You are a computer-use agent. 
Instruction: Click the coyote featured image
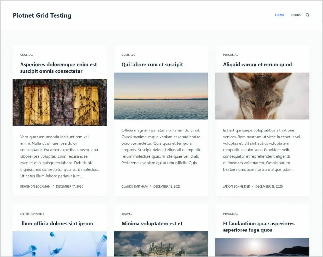pyautogui.click(x=263, y=96)
